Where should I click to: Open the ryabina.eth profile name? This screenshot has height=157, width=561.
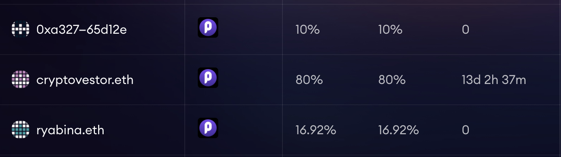tap(70, 130)
